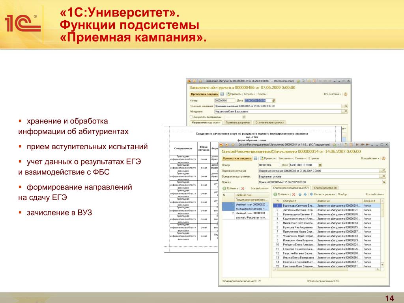Screen dimensions: 404x303
Task: Click Провести и закрыть in Заявление абитуриента window
Action: point(204,94)
